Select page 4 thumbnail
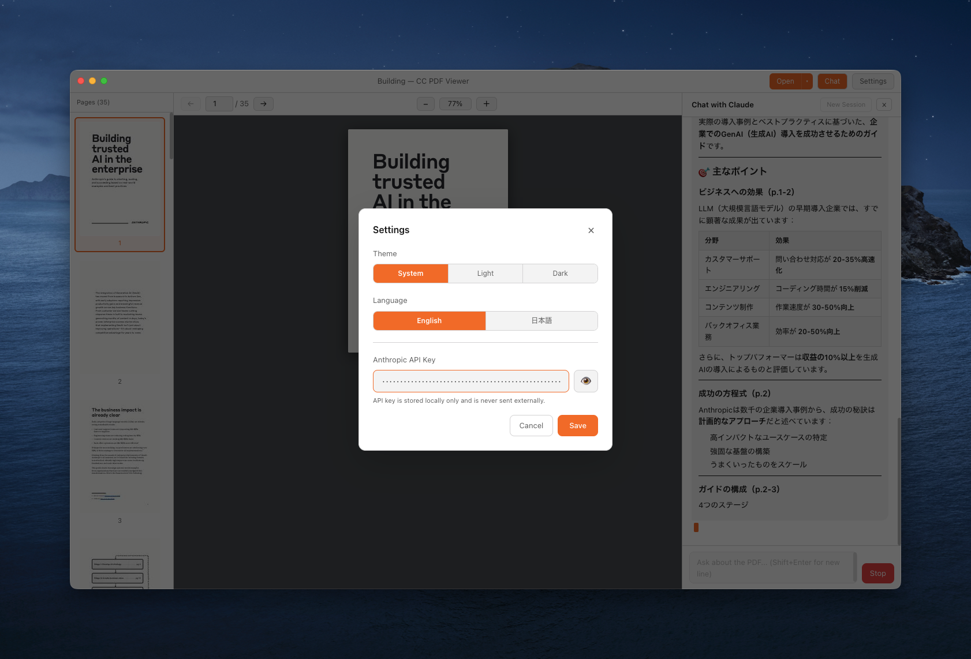Image resolution: width=971 pixels, height=659 pixels. (x=120, y=563)
